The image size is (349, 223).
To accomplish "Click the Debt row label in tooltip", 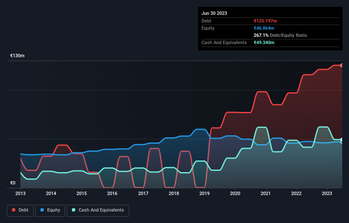I will [x=206, y=21].
